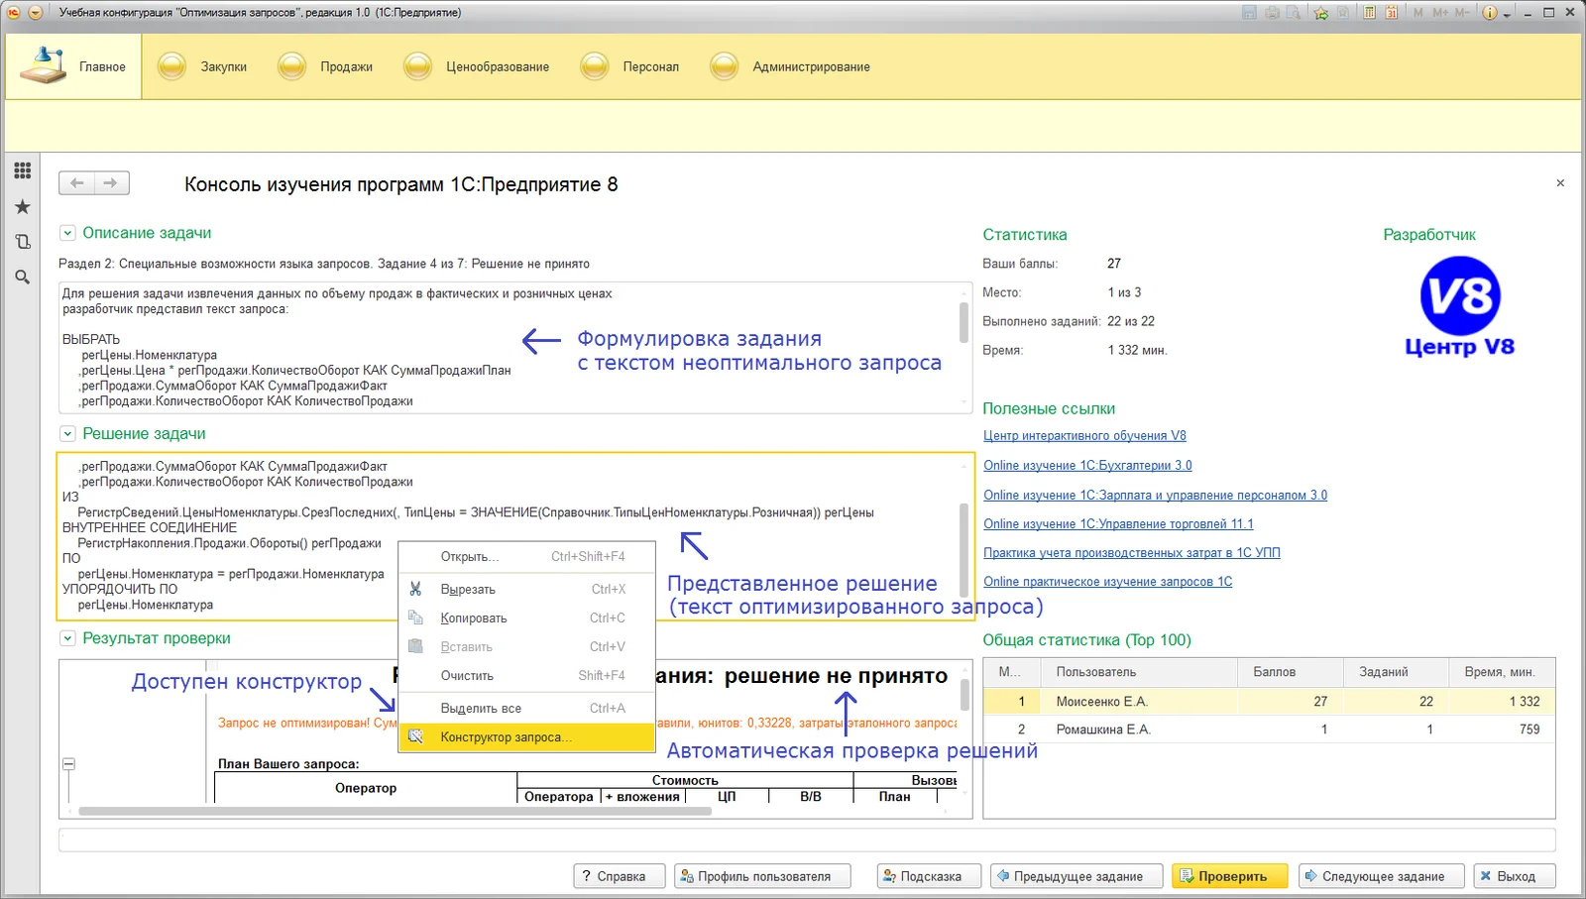
Task: Open link Online изучение 1С:Бухгалтерии 3.0
Action: (1087, 466)
